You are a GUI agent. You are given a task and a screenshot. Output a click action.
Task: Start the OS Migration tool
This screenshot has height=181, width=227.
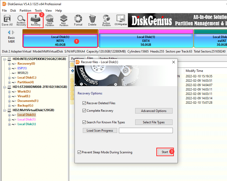pos(121,20)
